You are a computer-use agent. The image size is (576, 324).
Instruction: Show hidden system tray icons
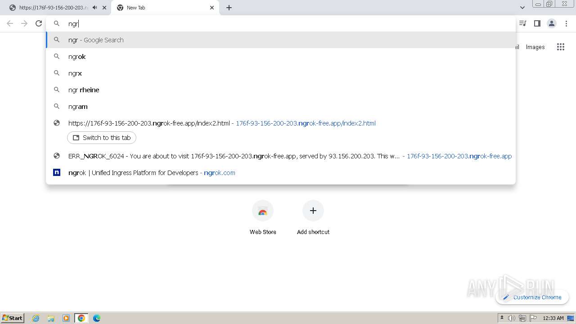502,318
